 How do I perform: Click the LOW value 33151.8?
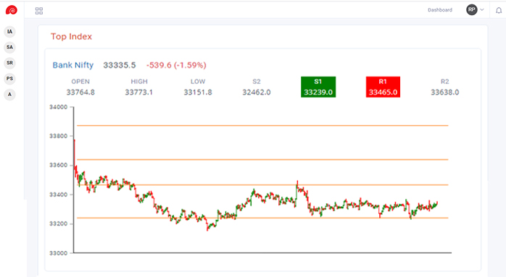point(198,93)
